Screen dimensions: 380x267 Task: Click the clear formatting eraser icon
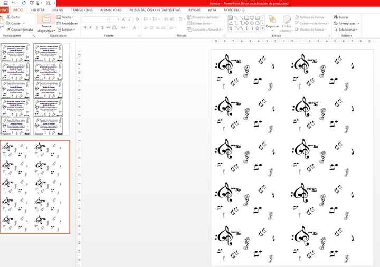(137, 19)
